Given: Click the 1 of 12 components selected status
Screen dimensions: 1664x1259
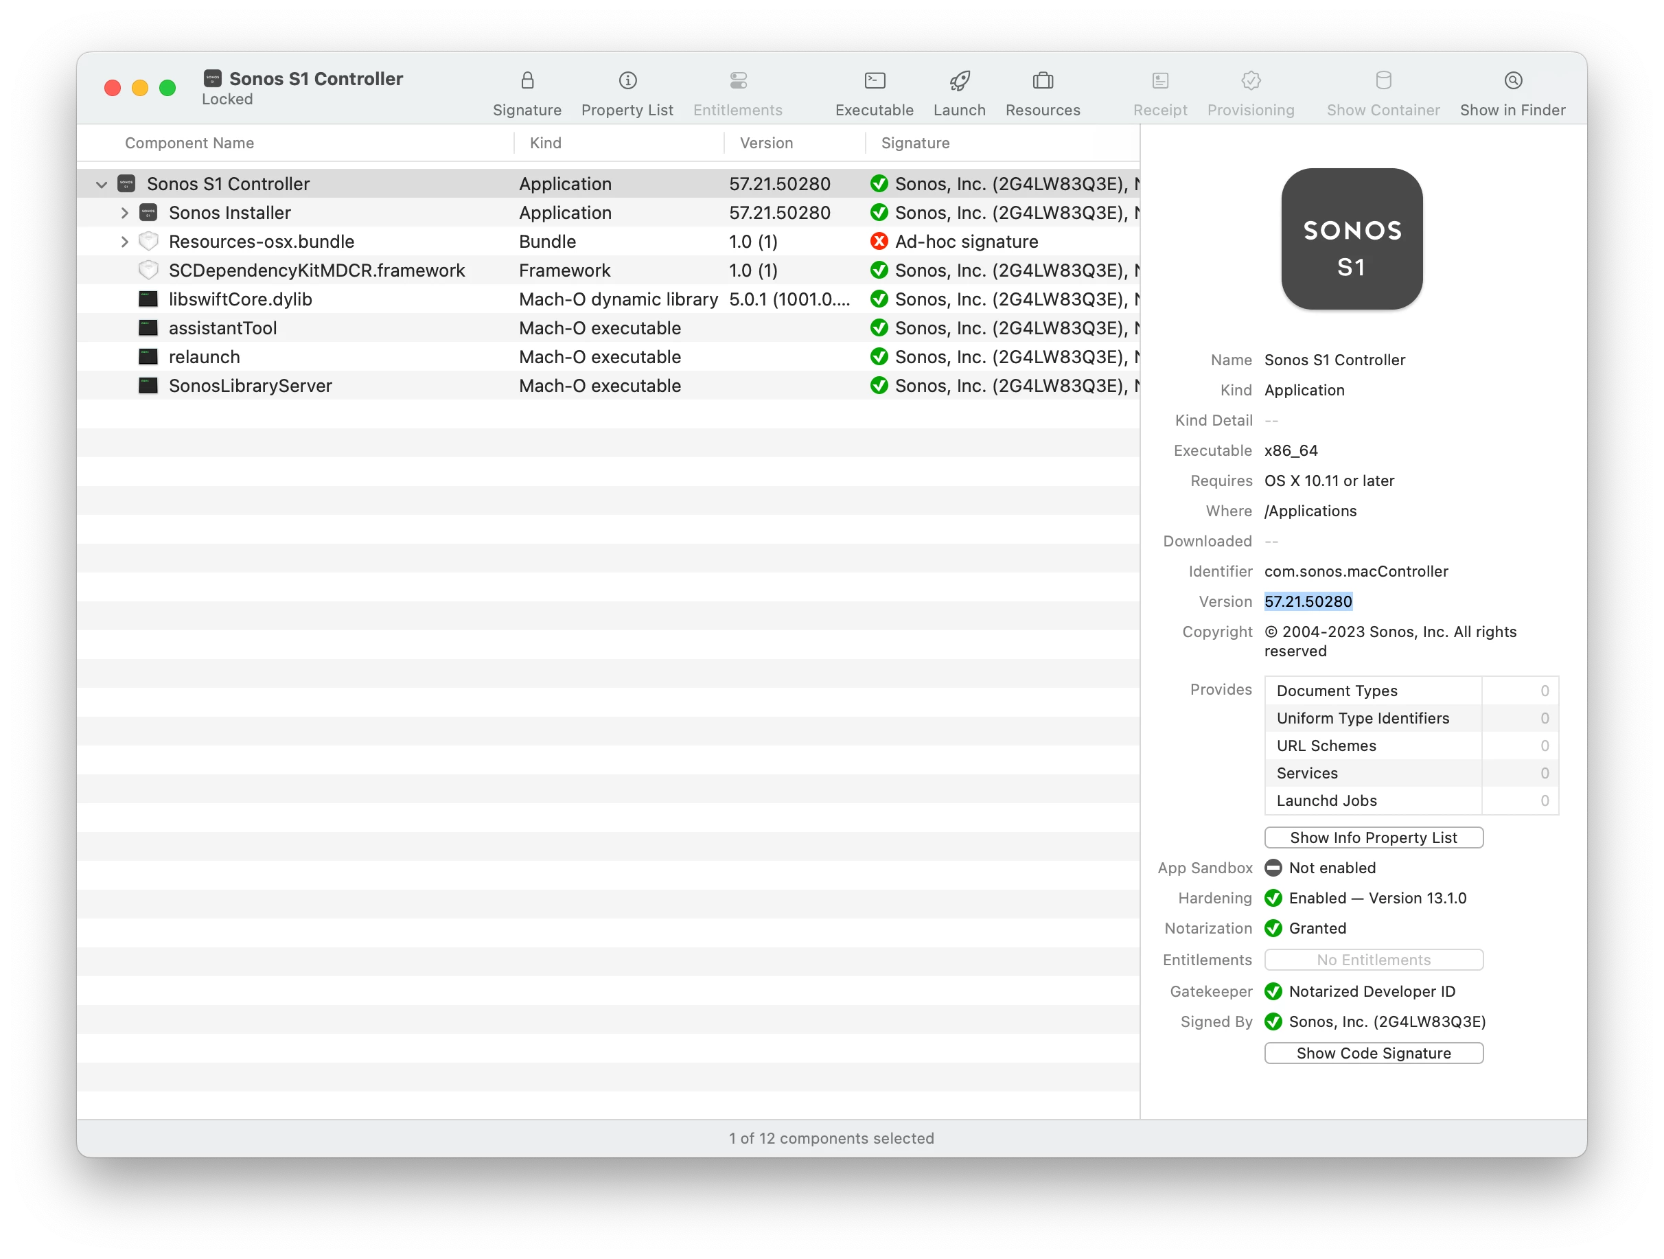Looking at the screenshot, I should tap(831, 1139).
